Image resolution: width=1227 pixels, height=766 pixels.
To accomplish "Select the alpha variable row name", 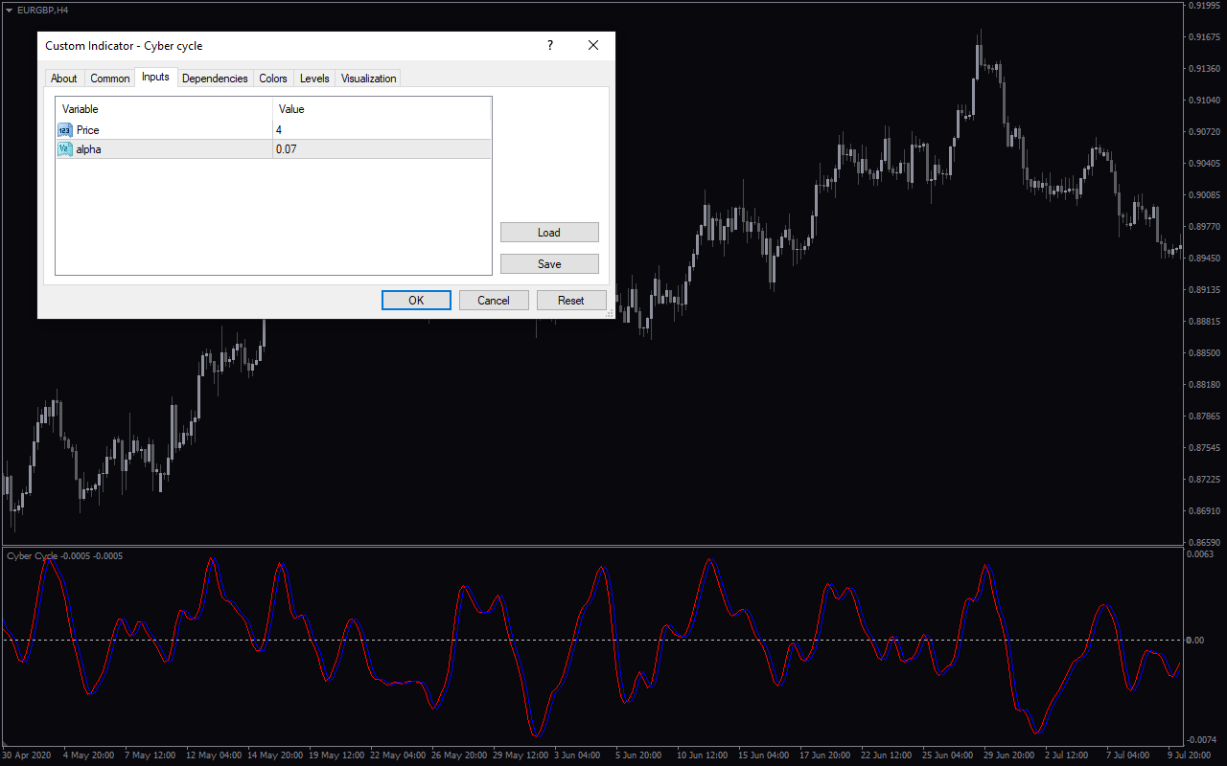I will (x=89, y=149).
